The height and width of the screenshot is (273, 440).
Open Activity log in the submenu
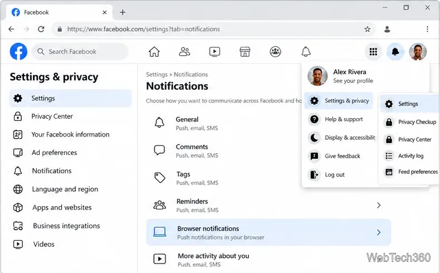click(410, 155)
